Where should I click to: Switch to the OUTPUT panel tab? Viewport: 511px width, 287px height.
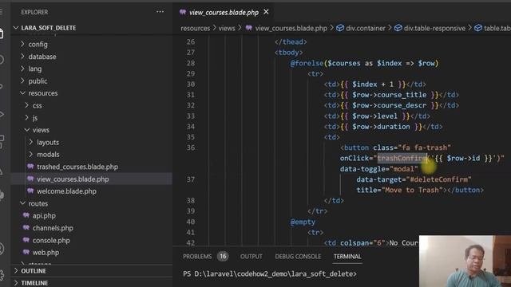[x=251, y=257]
